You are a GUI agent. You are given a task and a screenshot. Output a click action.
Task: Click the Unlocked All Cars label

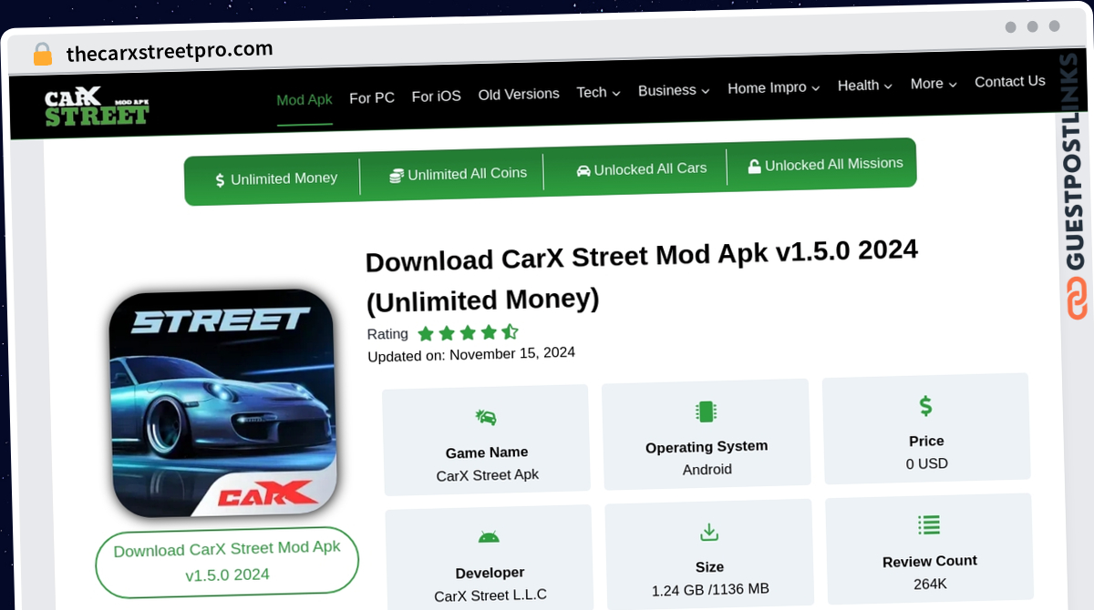[650, 168]
